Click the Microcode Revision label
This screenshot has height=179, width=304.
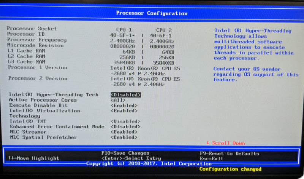point(35,45)
